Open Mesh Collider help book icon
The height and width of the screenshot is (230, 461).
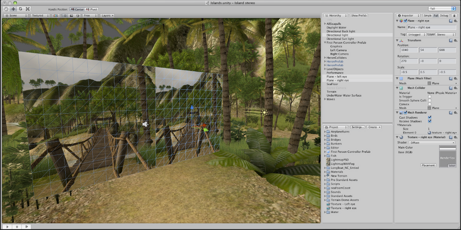click(450, 87)
